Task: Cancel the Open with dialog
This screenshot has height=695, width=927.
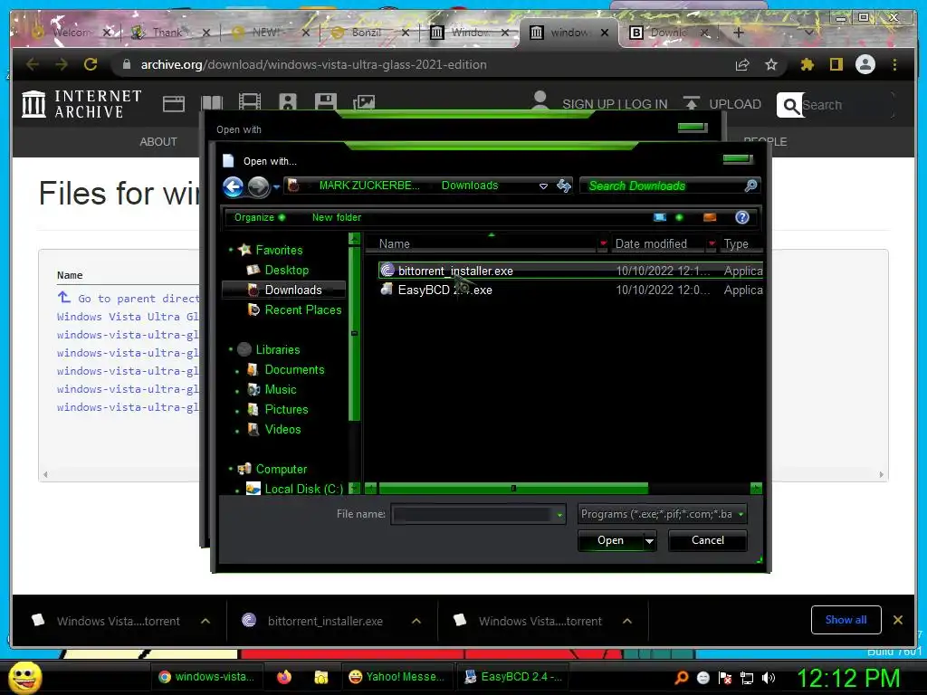Action: point(708,541)
